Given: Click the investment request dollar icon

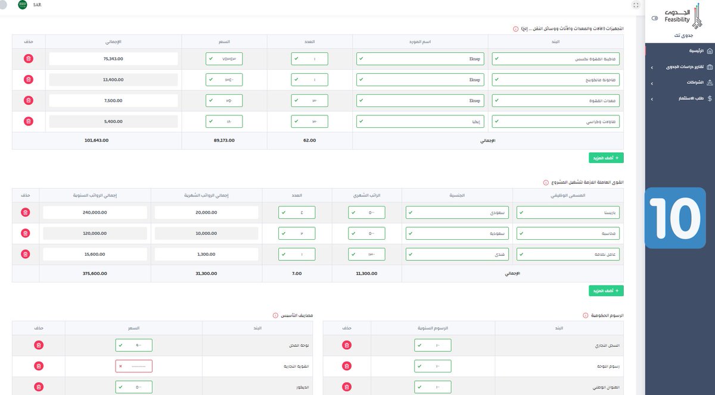Looking at the screenshot, I should (x=709, y=98).
